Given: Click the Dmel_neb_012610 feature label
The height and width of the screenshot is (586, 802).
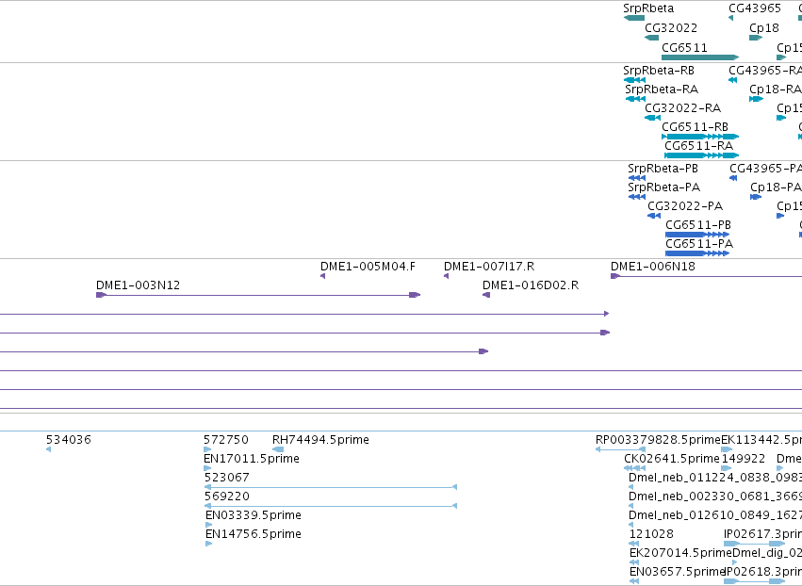Looking at the screenshot, I should pyautogui.click(x=715, y=515).
